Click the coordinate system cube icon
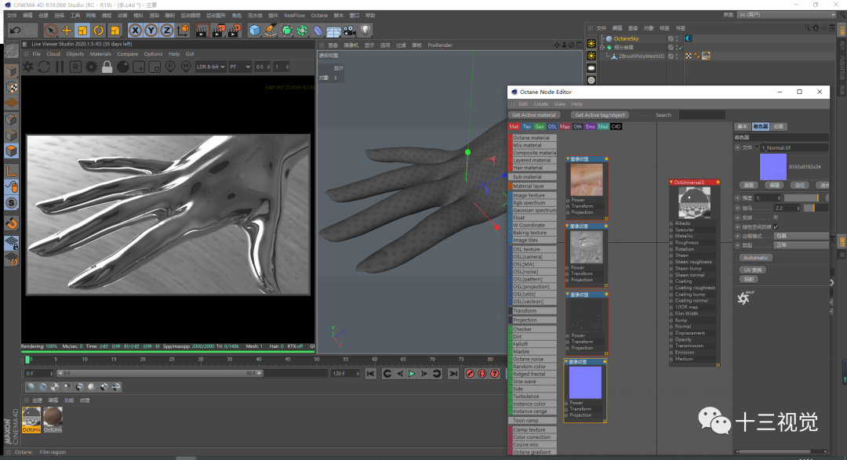This screenshot has height=460, width=847. click(183, 31)
